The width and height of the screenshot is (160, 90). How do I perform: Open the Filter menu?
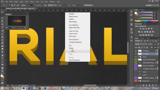coord(37,2)
